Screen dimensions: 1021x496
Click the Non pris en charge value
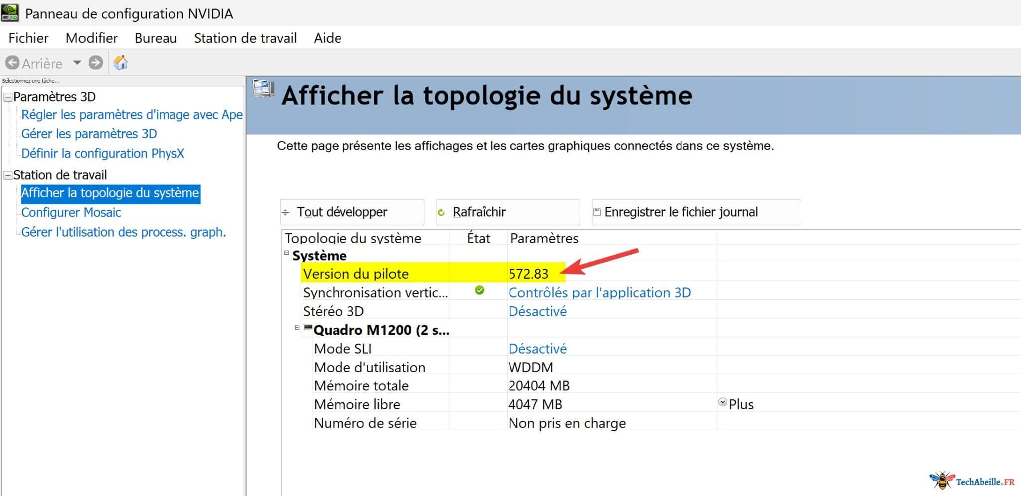[x=567, y=423]
